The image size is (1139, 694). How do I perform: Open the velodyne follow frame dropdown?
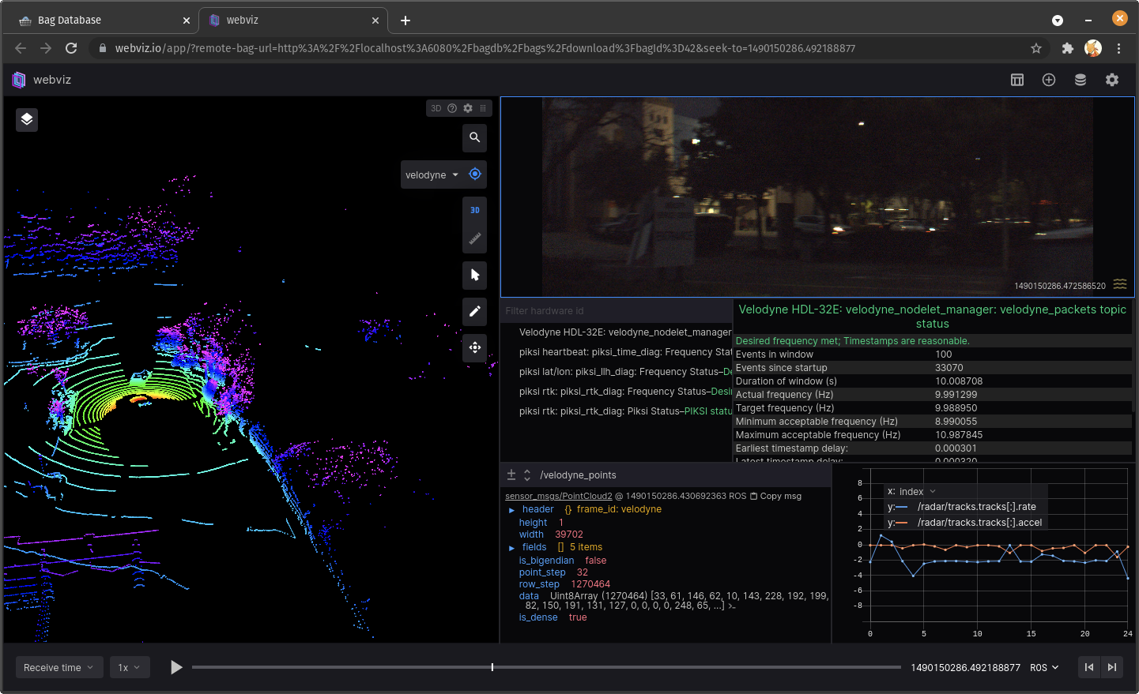432,175
